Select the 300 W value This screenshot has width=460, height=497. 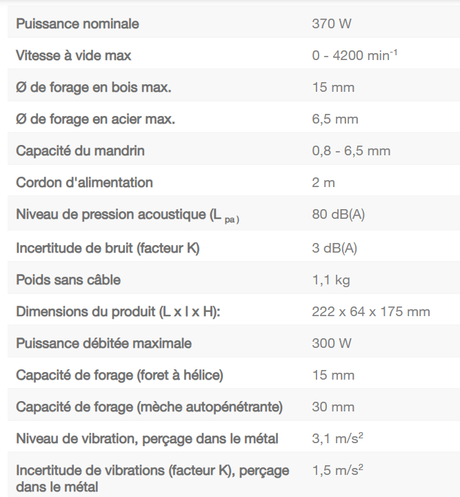click(x=332, y=343)
